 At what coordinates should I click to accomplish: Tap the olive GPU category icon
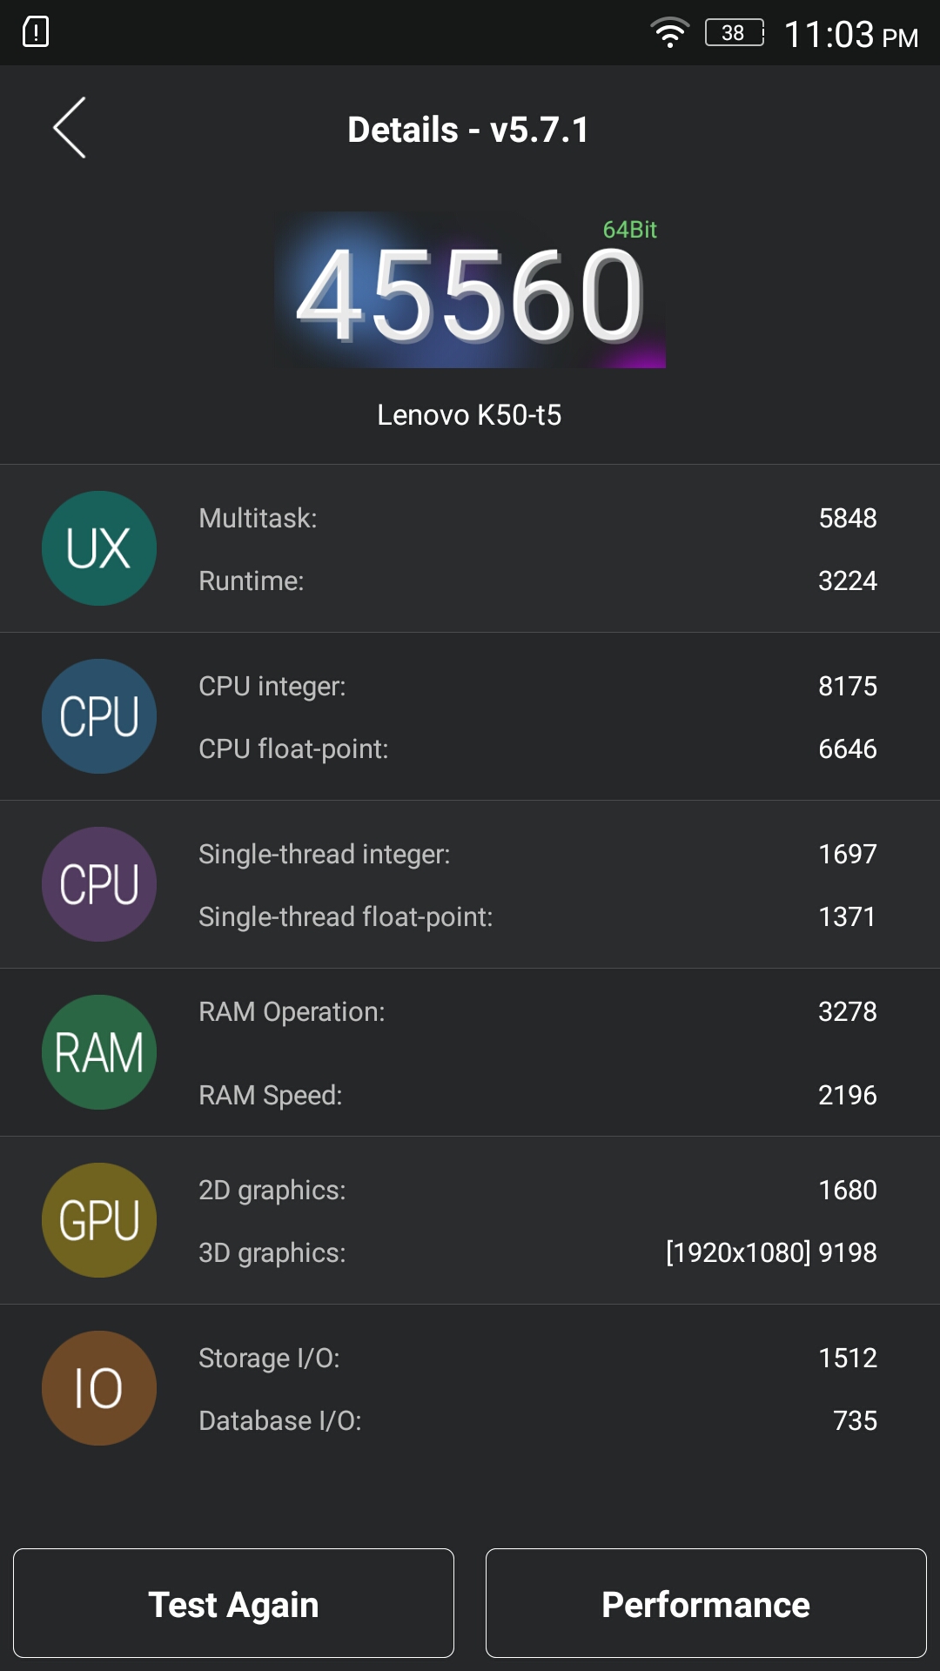point(99,1220)
